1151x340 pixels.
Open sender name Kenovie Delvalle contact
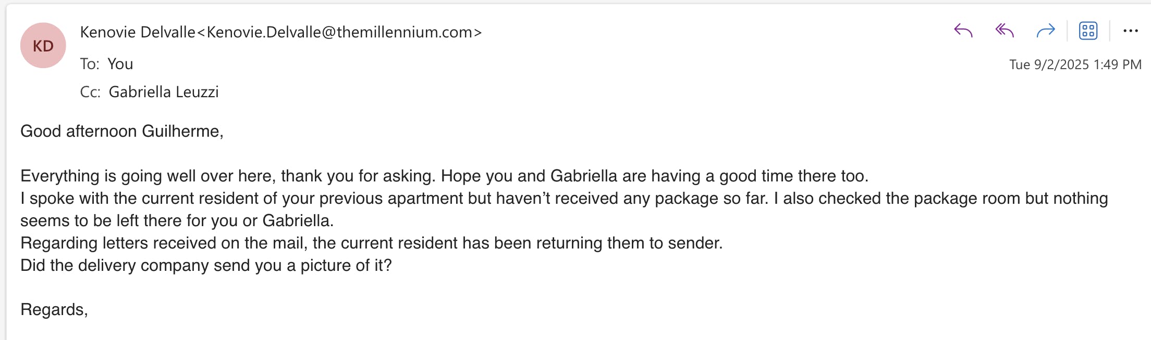point(138,32)
